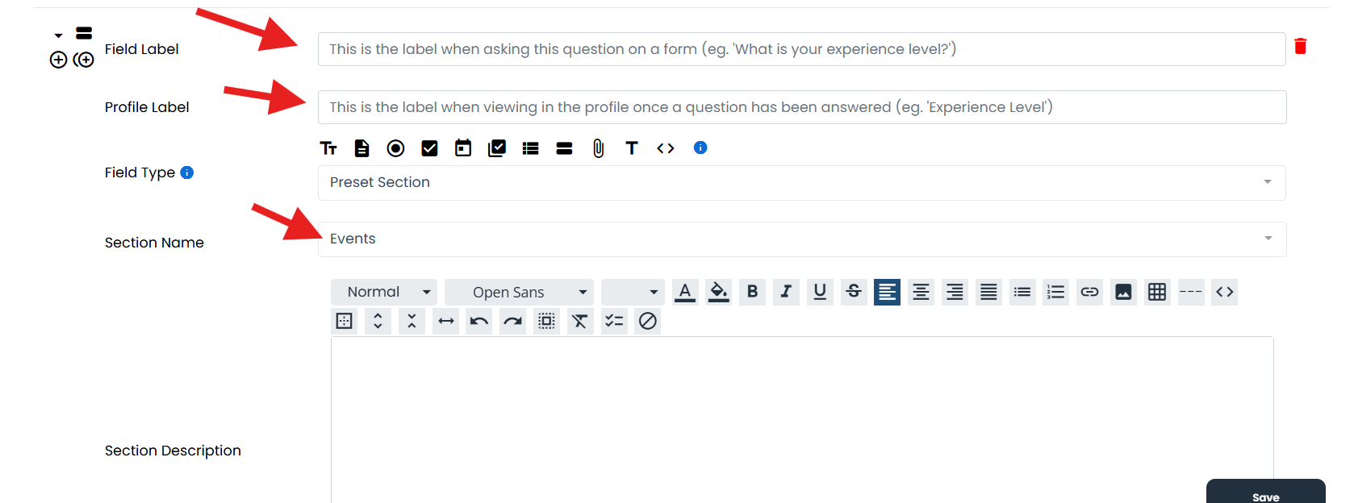Click into the Field Label input

(x=801, y=49)
